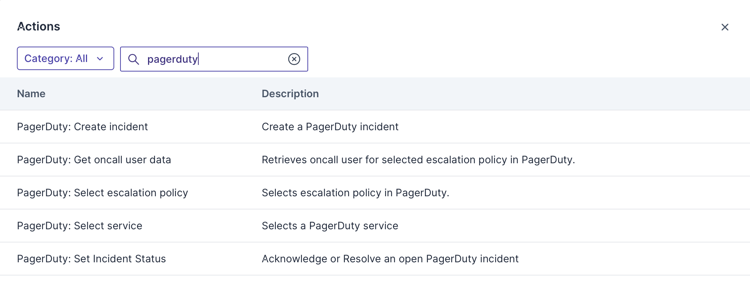
Task: Close the Actions dialog
Action: pos(725,27)
